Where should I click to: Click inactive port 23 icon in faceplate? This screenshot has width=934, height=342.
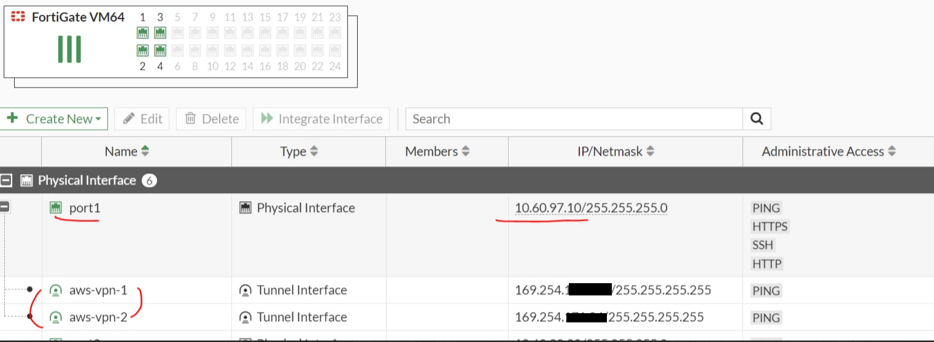click(x=334, y=32)
